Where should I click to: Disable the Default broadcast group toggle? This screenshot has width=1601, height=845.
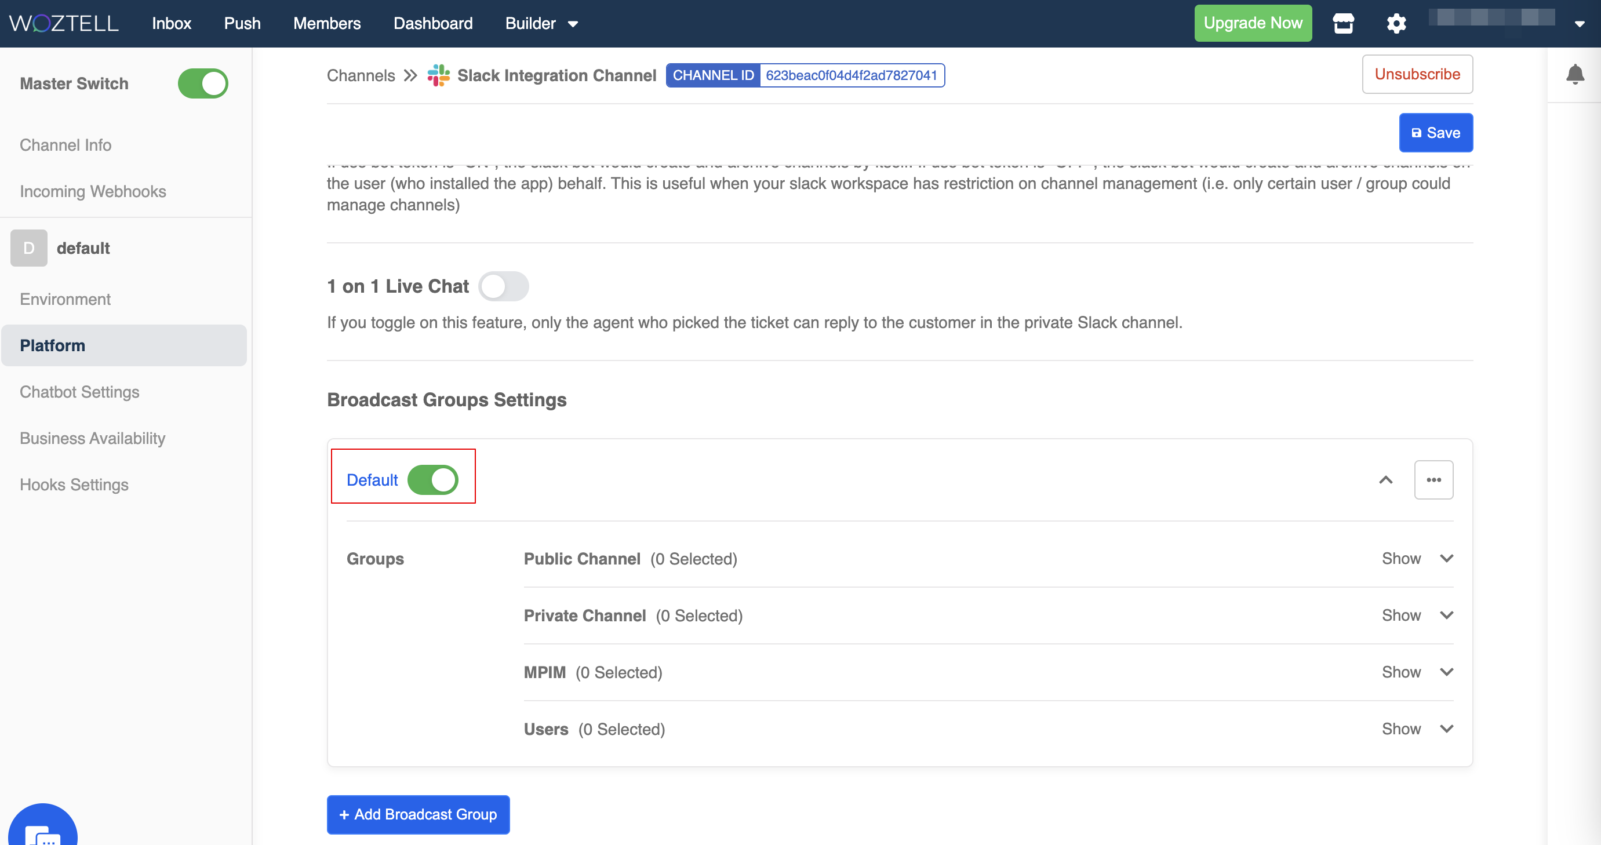point(432,480)
